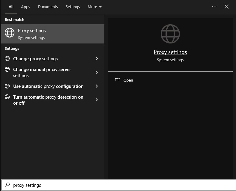
Task: Expand chevron for Change manual proxy server settings
Action: [x=97, y=72]
